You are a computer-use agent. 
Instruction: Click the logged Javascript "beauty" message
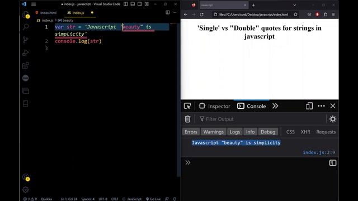[x=236, y=143]
